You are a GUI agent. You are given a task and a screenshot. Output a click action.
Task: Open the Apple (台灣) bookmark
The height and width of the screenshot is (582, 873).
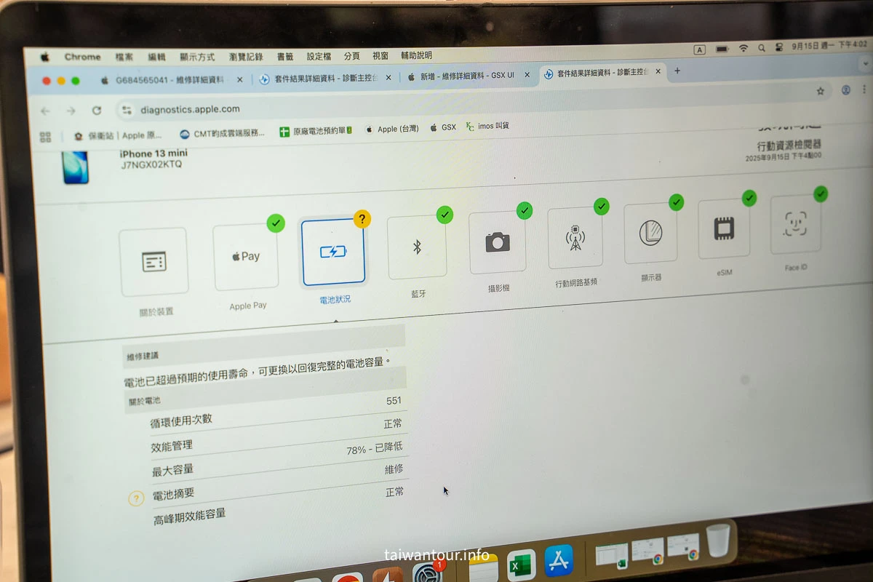(x=391, y=129)
